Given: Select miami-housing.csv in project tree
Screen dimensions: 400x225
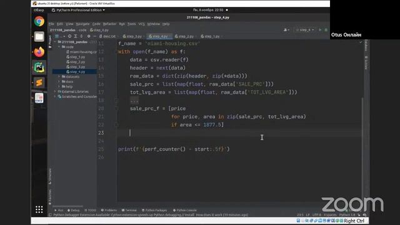Looking at the screenshot, I should (x=81, y=52).
